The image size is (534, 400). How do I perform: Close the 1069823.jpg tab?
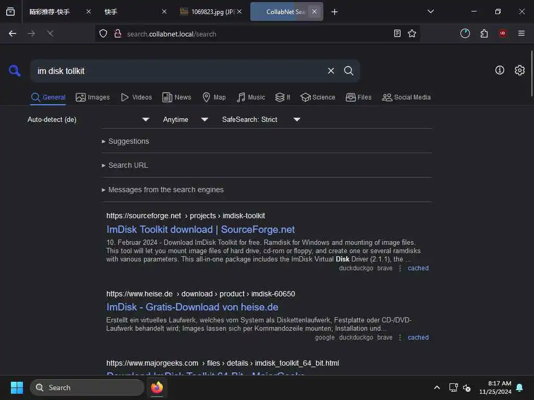coord(239,11)
